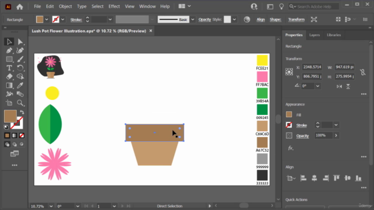Click the yellow FCEE21 swatch on artboard
The height and width of the screenshot is (210, 374).
coord(262,60)
